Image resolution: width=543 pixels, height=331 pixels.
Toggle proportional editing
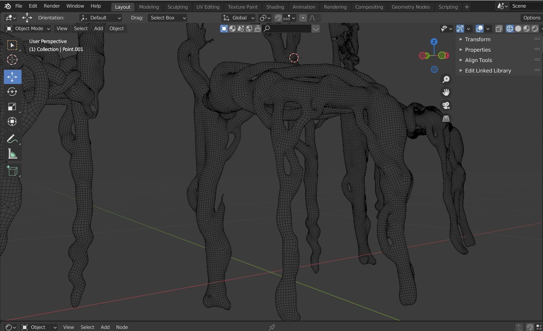303,18
